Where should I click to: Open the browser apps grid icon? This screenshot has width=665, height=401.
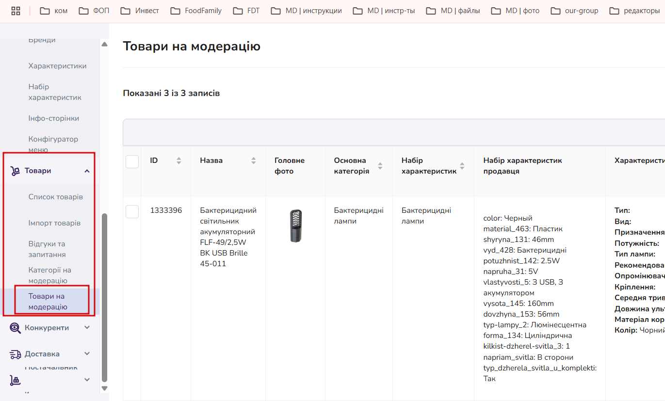16,11
